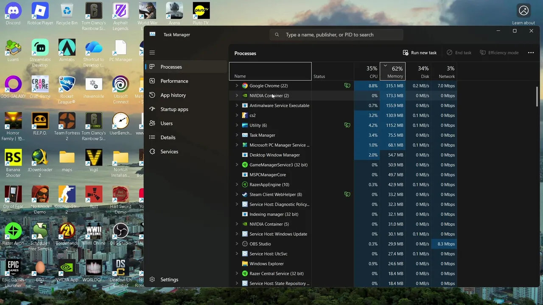Expand the NVIDIA Container (2) process group
The image size is (543, 305).
237,96
